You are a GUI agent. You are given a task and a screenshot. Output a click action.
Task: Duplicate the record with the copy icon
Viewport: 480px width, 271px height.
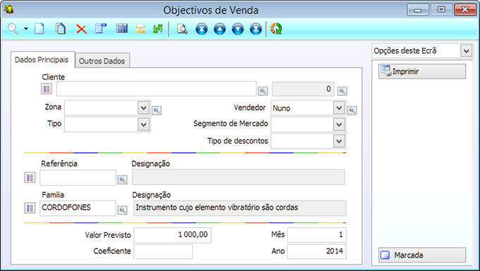coord(61,29)
